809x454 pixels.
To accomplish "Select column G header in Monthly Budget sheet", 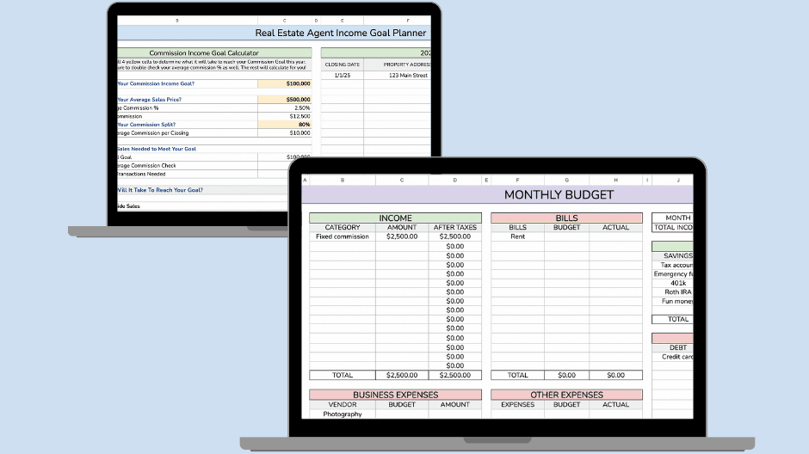I will click(566, 181).
